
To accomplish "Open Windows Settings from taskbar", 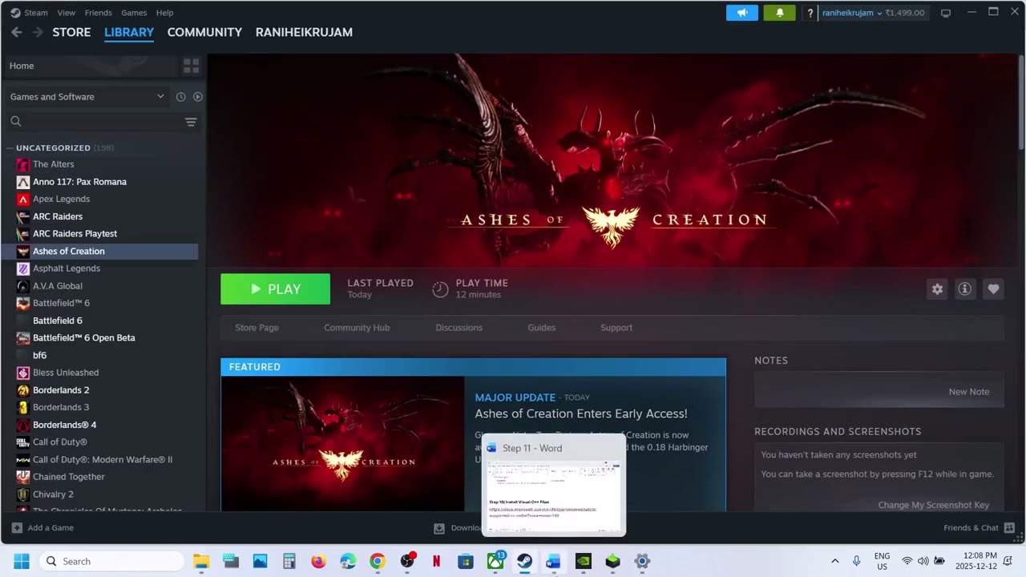I will (x=642, y=561).
